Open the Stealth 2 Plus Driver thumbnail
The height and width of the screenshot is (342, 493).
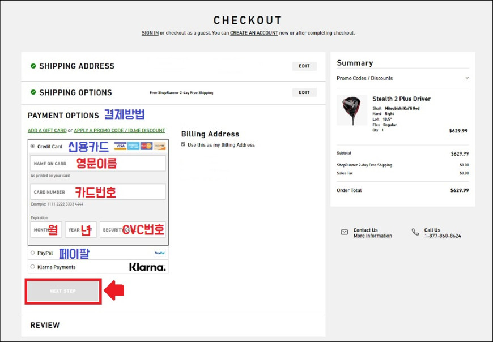352,110
